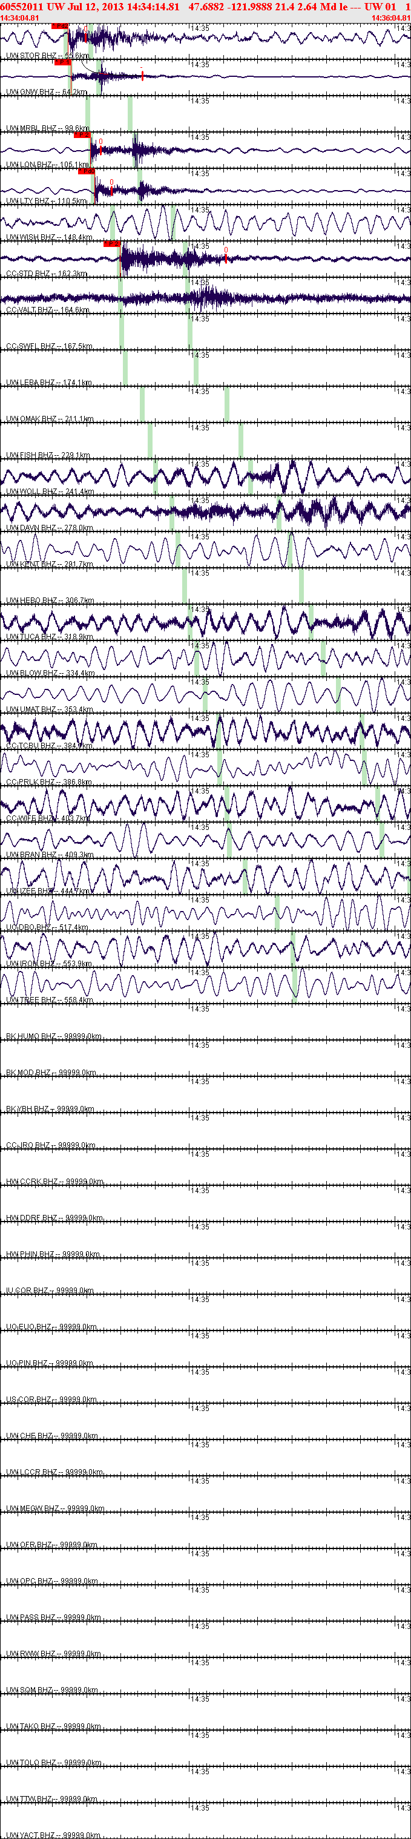Screen dimensions: 411x1839
Task: Select station label UW IRON BHZ 553.9km
Action: 49,964
